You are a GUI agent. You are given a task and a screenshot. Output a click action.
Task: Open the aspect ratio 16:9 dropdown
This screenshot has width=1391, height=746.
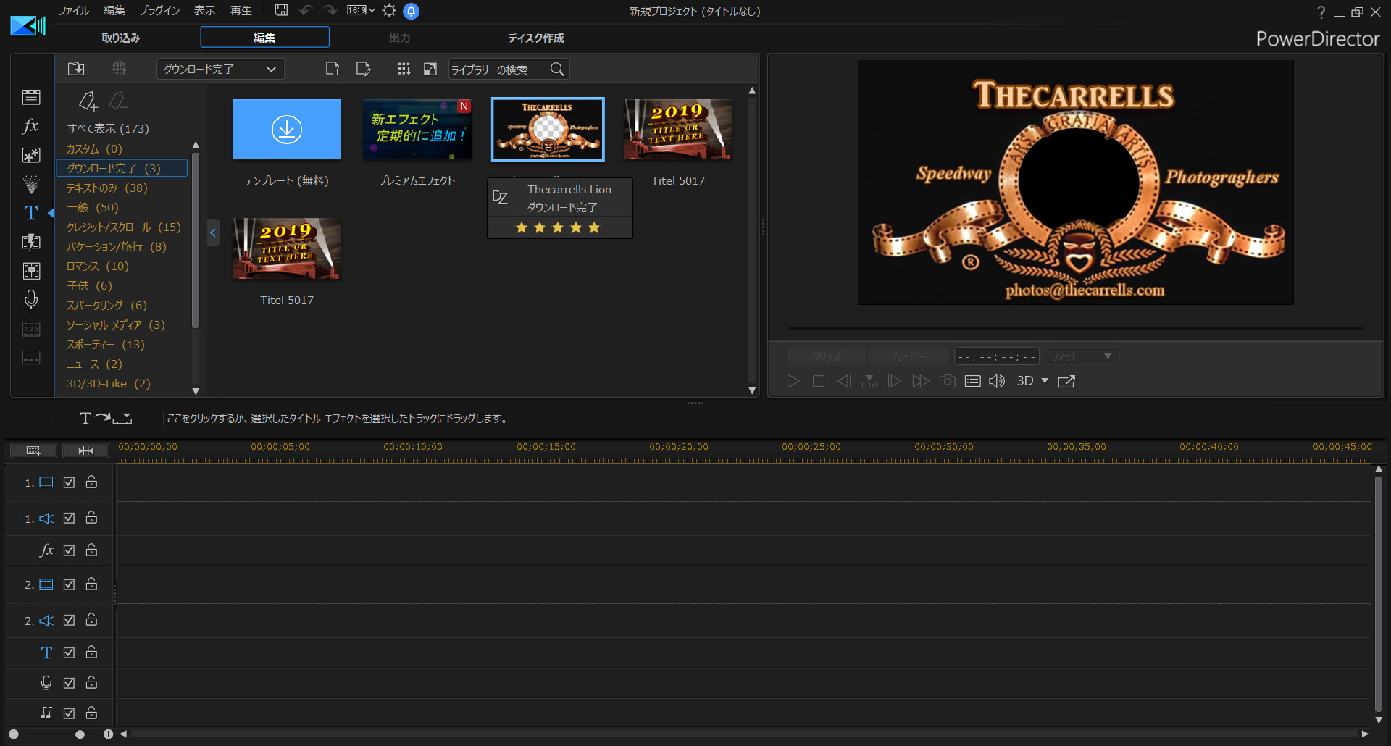[x=361, y=10]
